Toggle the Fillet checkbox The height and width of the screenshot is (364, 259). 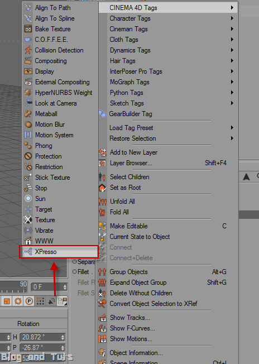tap(74, 272)
